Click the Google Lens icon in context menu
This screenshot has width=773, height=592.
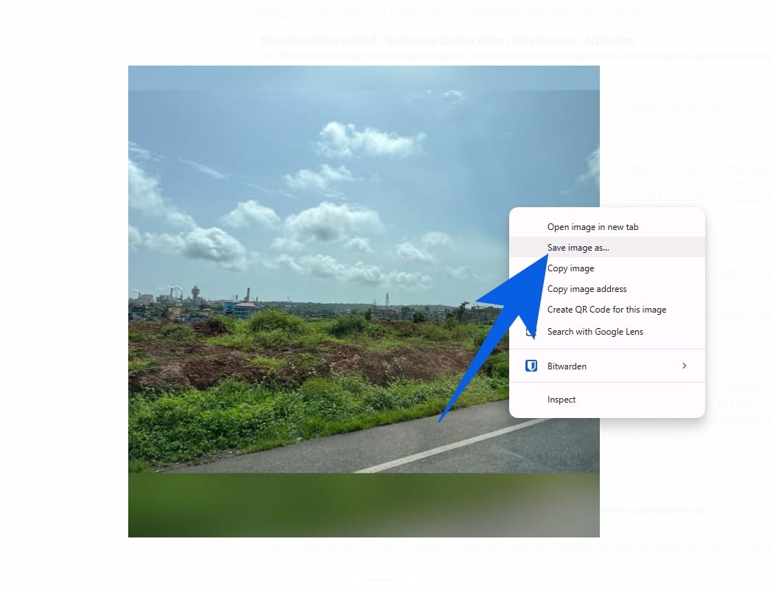pyautogui.click(x=531, y=332)
